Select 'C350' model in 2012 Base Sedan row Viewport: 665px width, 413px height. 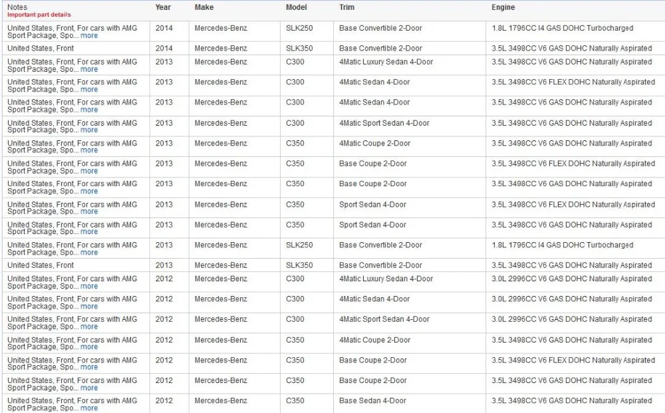point(295,401)
